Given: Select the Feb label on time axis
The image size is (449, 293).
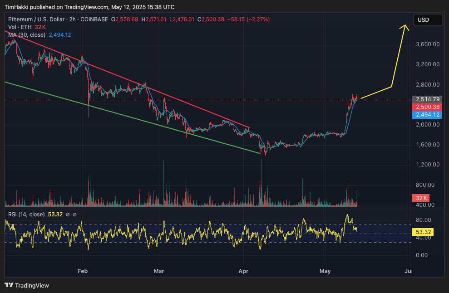Looking at the screenshot, I should coord(82,271).
